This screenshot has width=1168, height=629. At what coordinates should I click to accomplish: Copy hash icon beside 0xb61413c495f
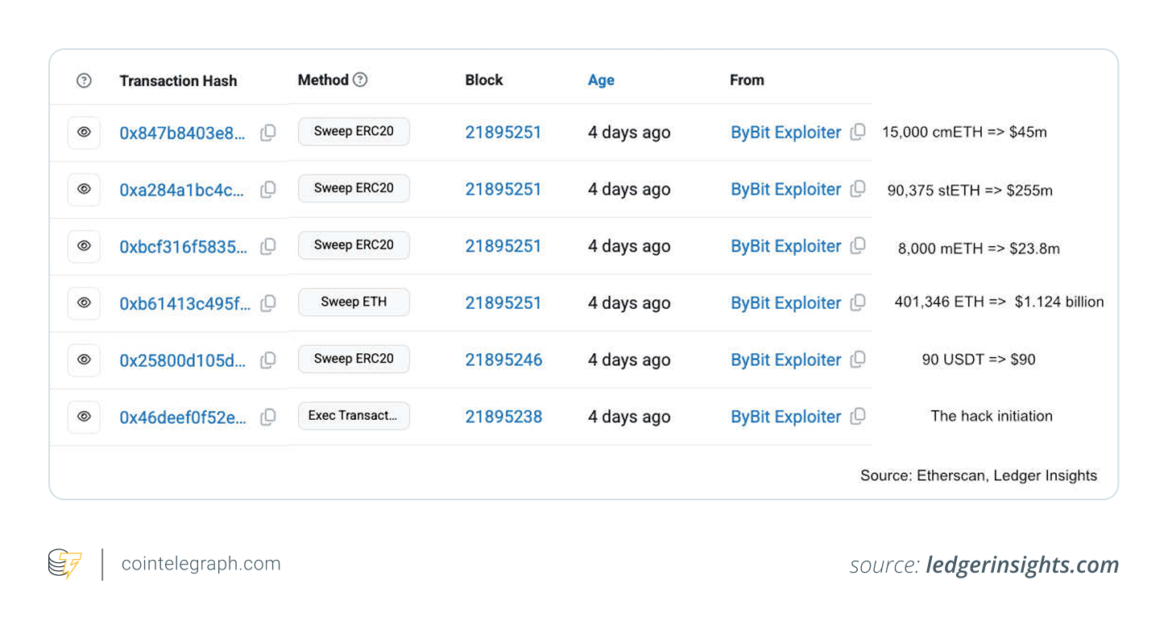[268, 303]
